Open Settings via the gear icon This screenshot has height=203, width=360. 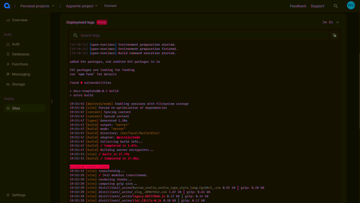point(8,195)
